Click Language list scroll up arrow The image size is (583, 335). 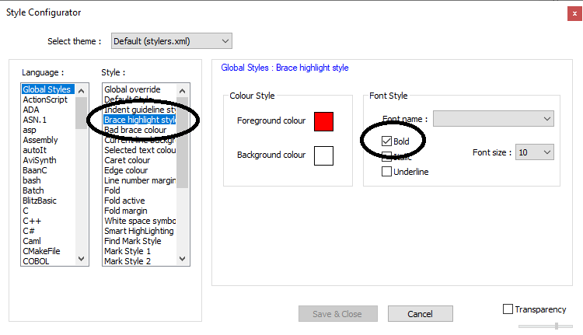(82, 91)
